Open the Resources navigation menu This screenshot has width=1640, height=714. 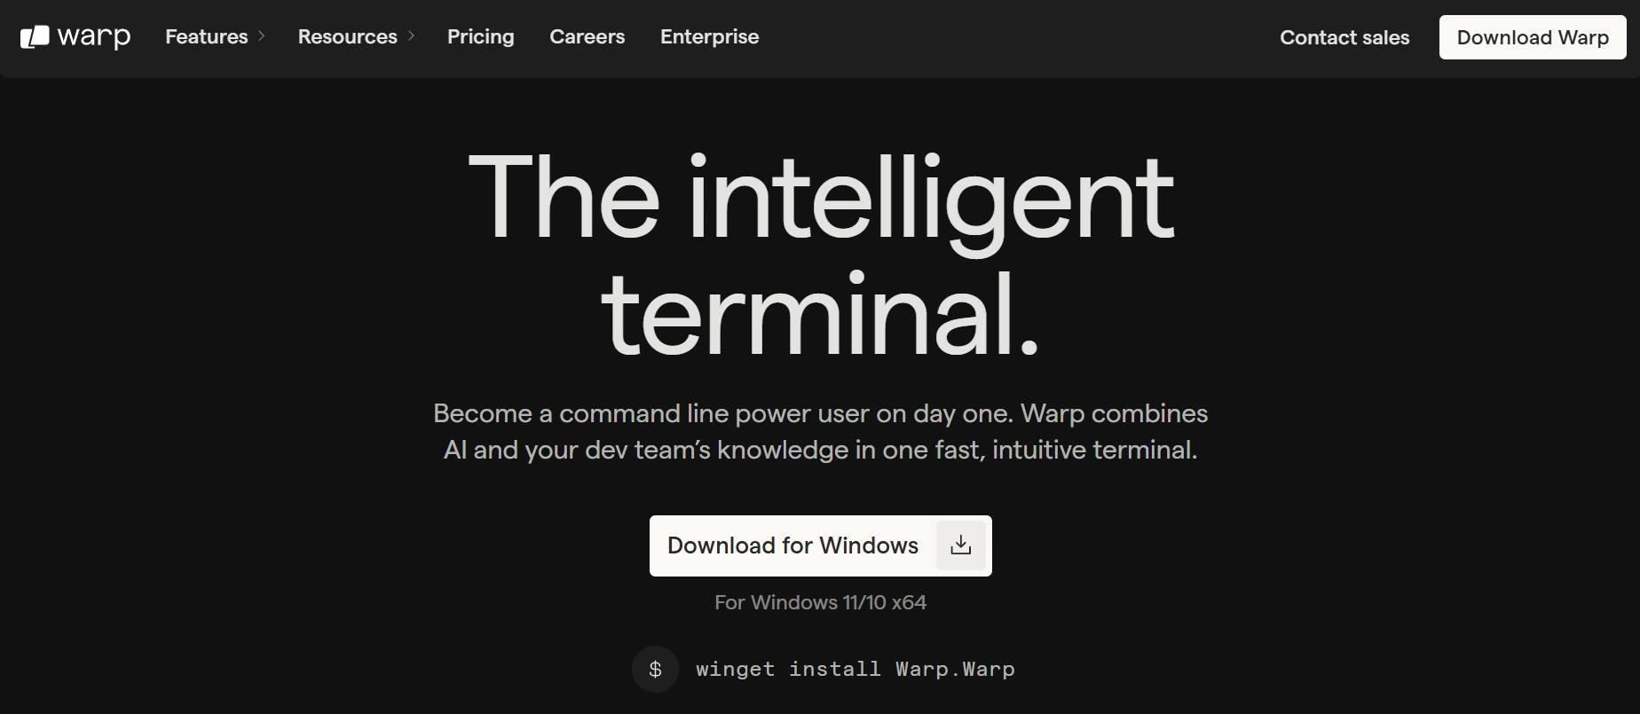tap(348, 36)
